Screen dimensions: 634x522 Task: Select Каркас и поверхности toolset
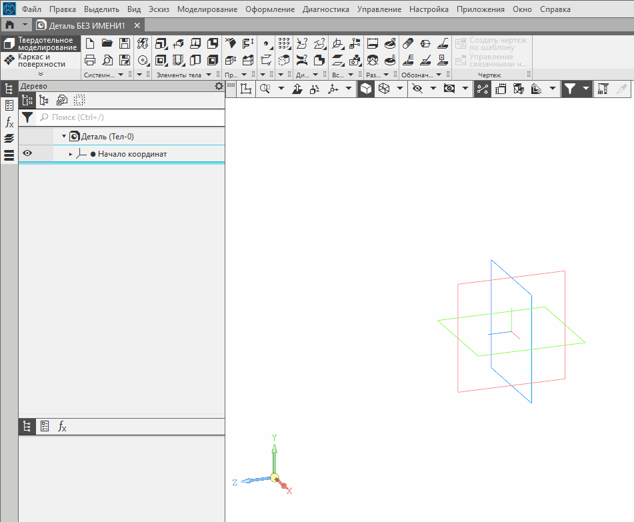coord(41,60)
